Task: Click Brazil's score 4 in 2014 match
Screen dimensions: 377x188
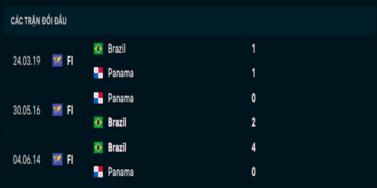Action: point(253,148)
